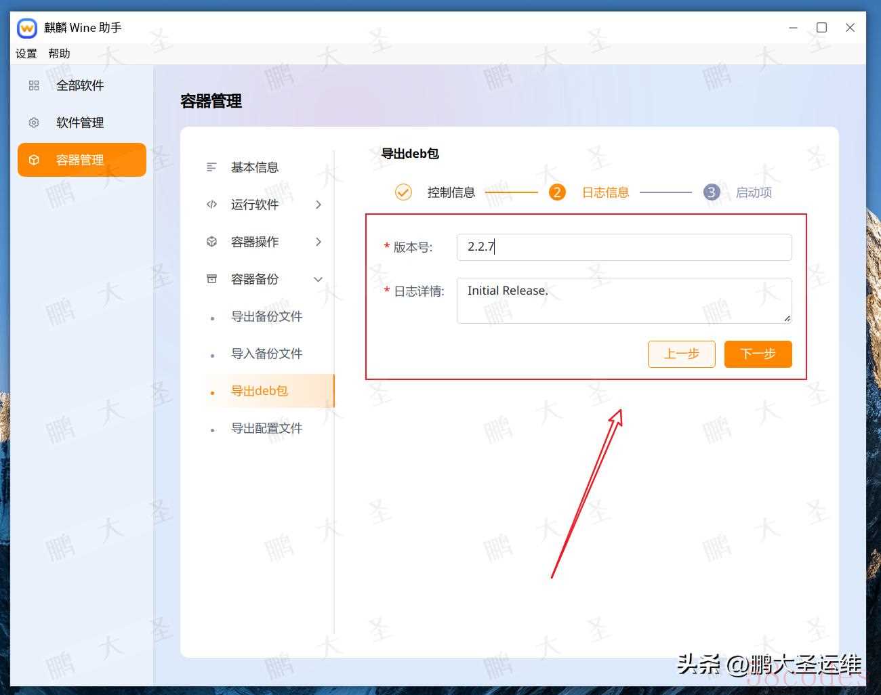881x695 pixels.
Task: Click the 容器管理 cube icon
Action: coord(34,160)
